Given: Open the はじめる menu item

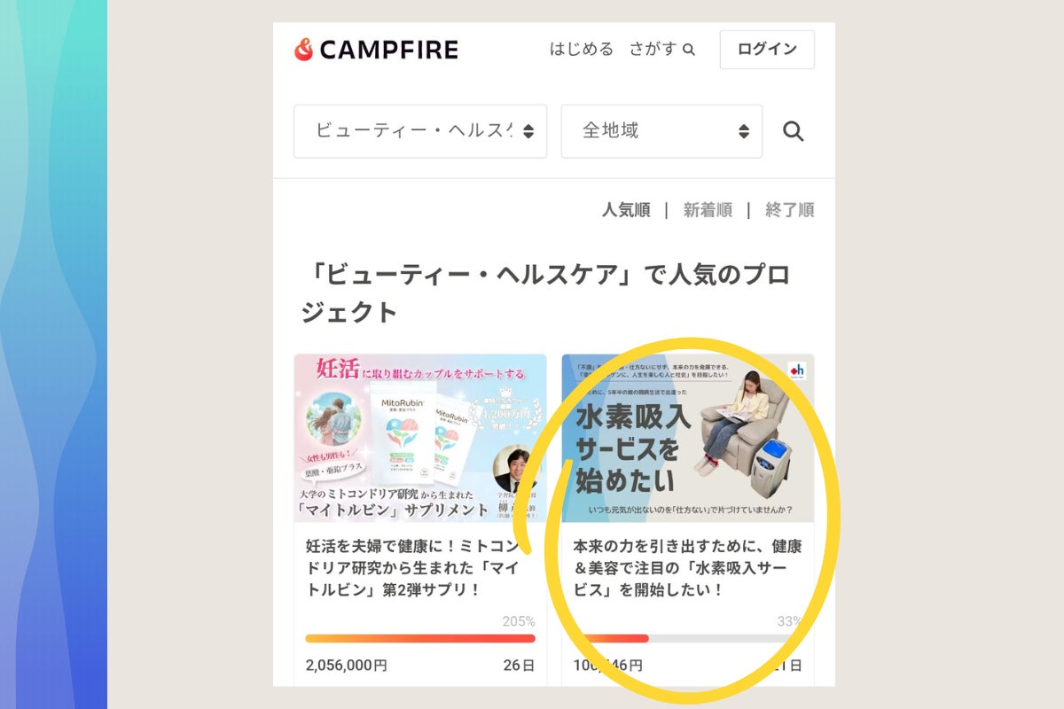Looking at the screenshot, I should 582,50.
